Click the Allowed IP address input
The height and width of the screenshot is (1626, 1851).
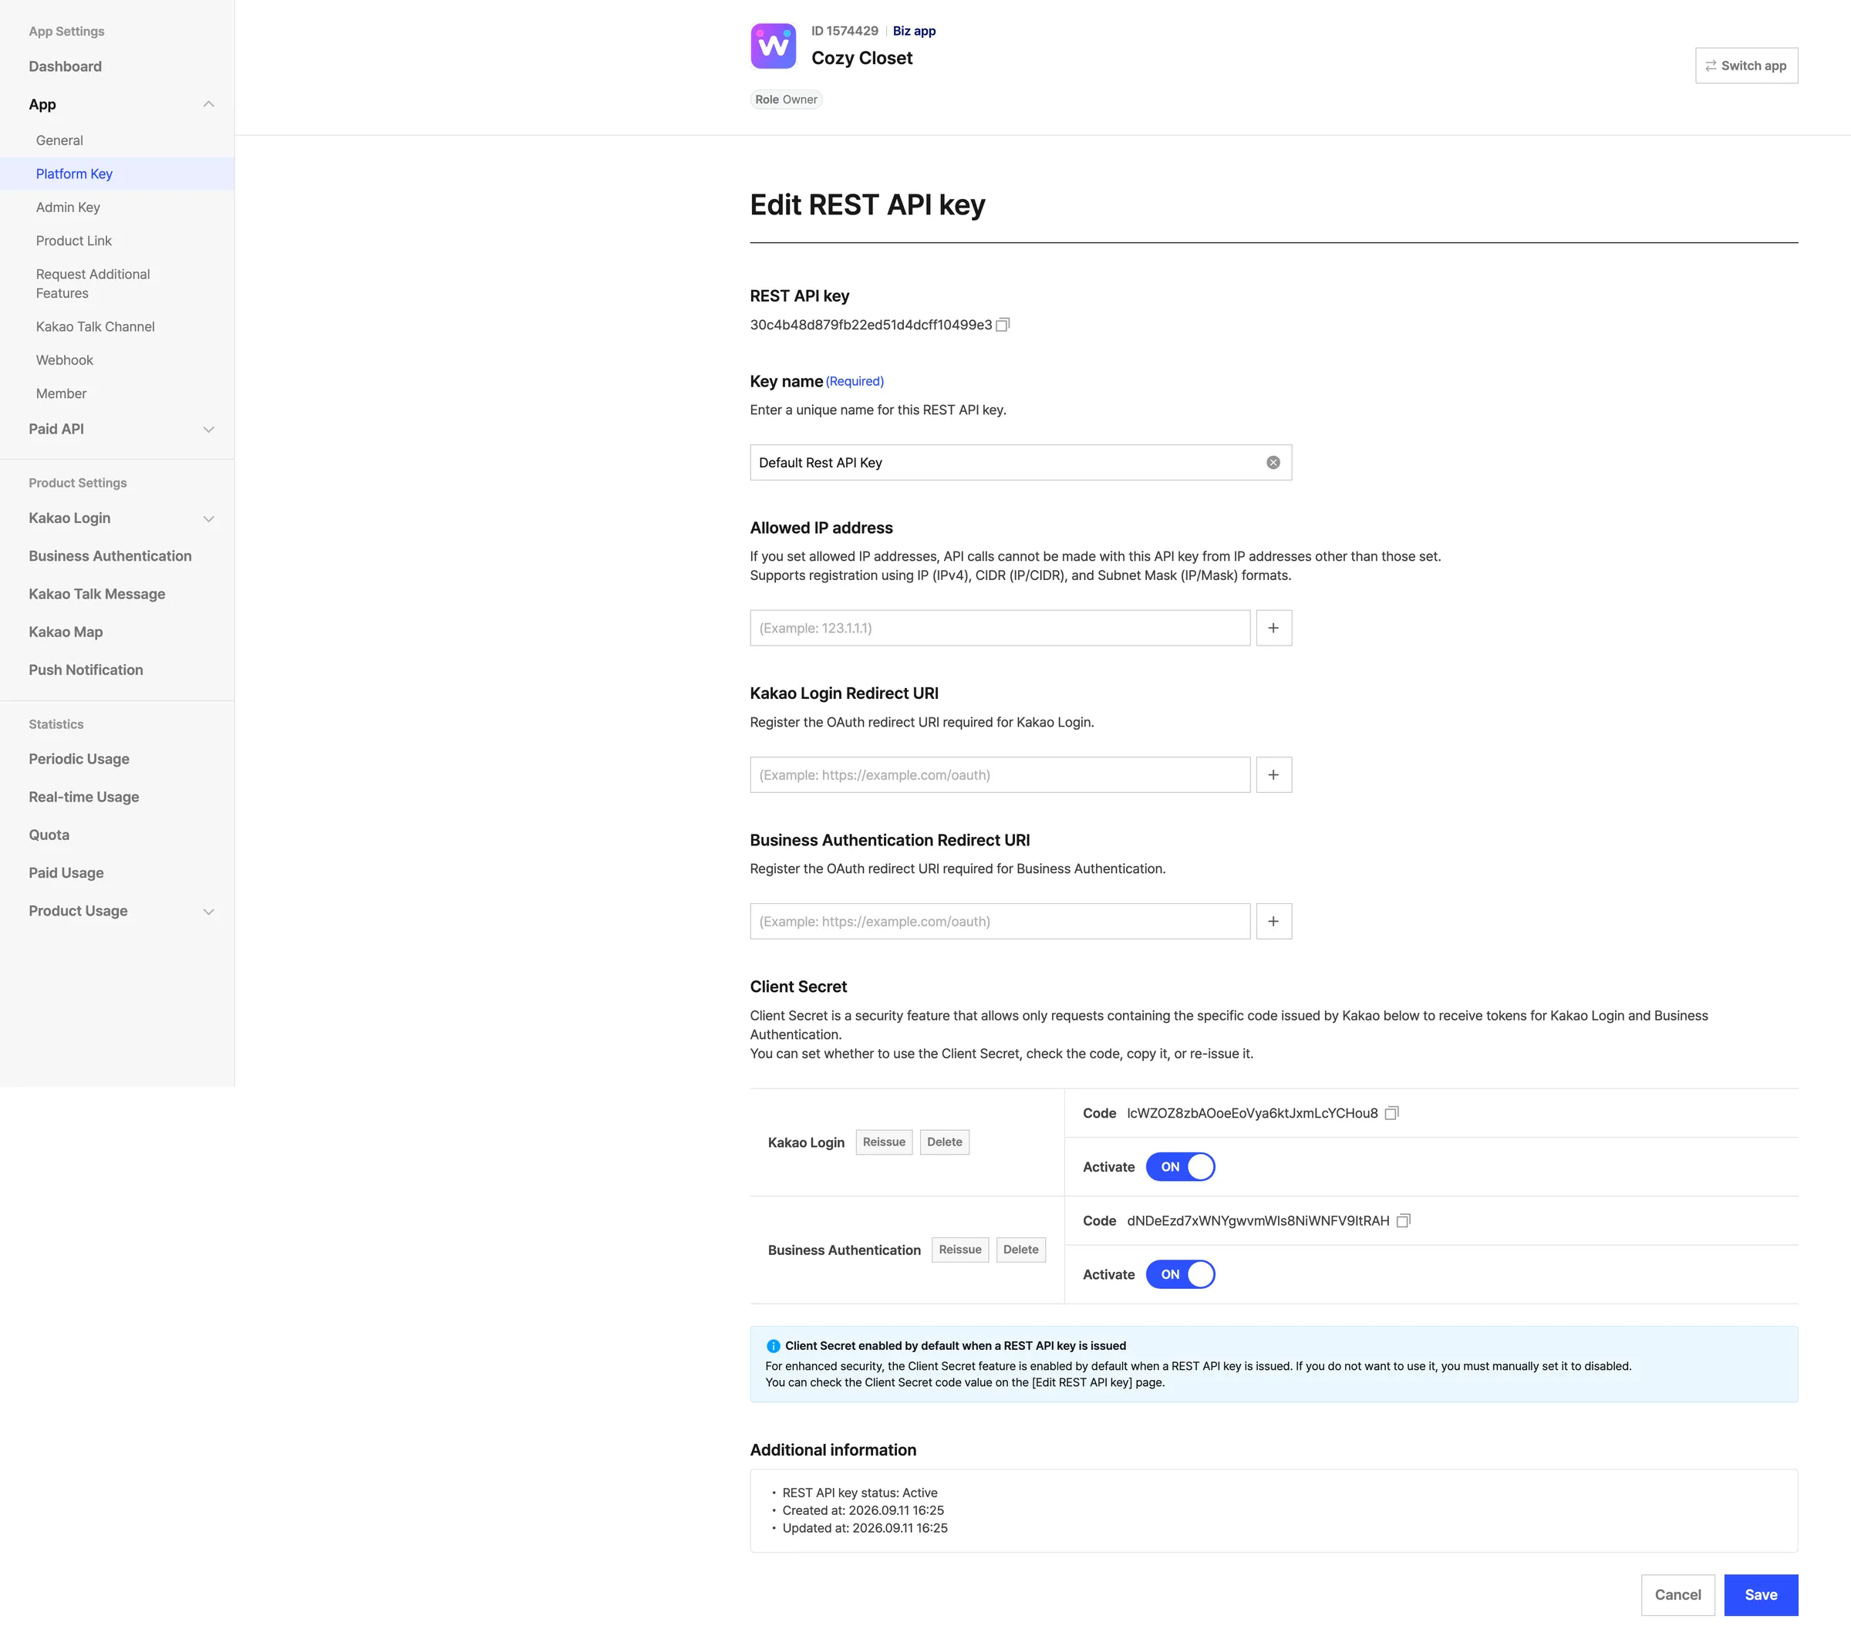point(1000,628)
